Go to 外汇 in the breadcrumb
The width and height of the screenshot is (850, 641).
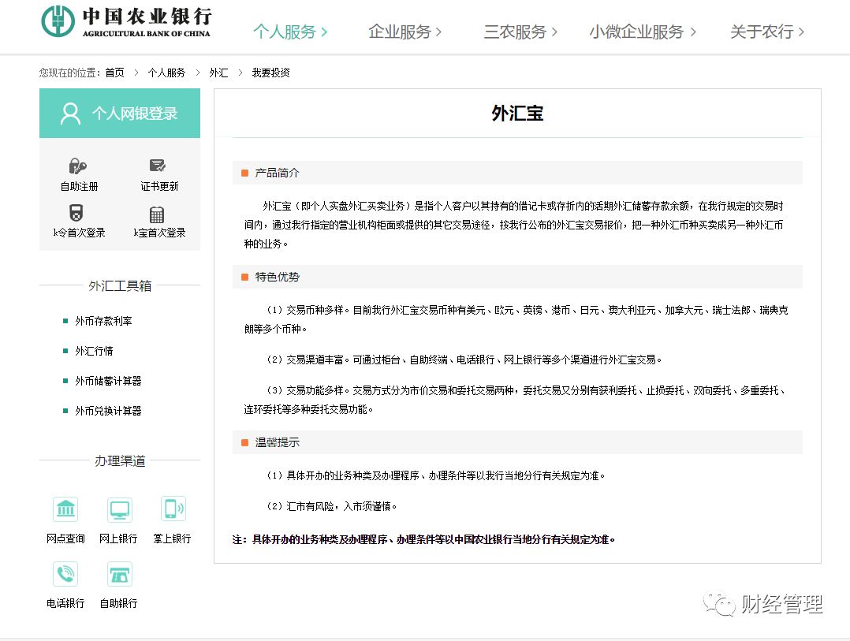click(218, 73)
